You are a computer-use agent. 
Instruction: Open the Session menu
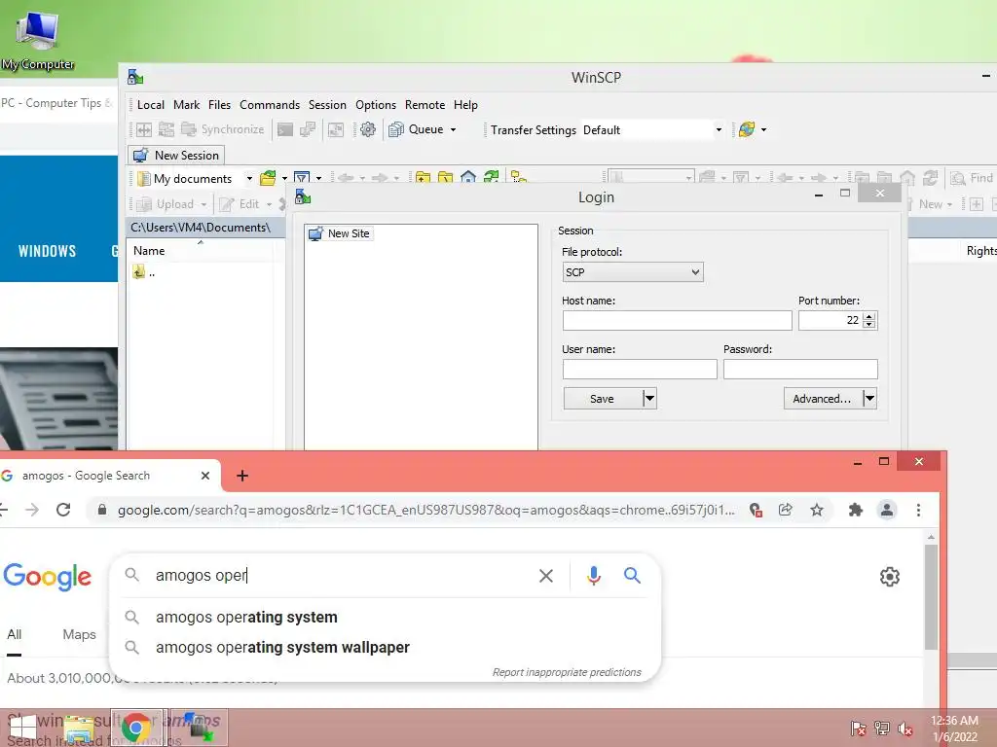(327, 105)
